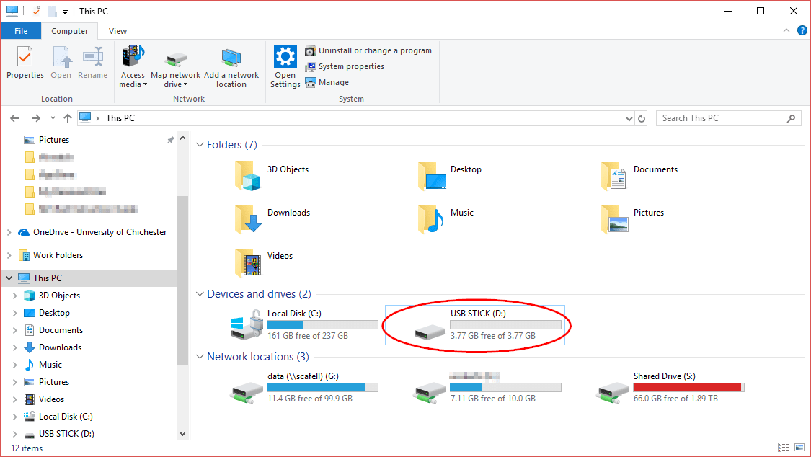811x457 pixels.
Task: Click the Local Disk (C:) capacity bar
Action: pos(322,324)
